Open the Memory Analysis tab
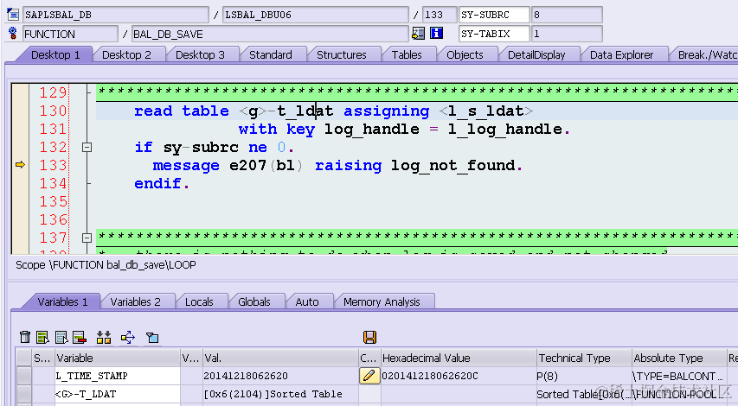Screen dimensions: 738x406 (x=382, y=301)
